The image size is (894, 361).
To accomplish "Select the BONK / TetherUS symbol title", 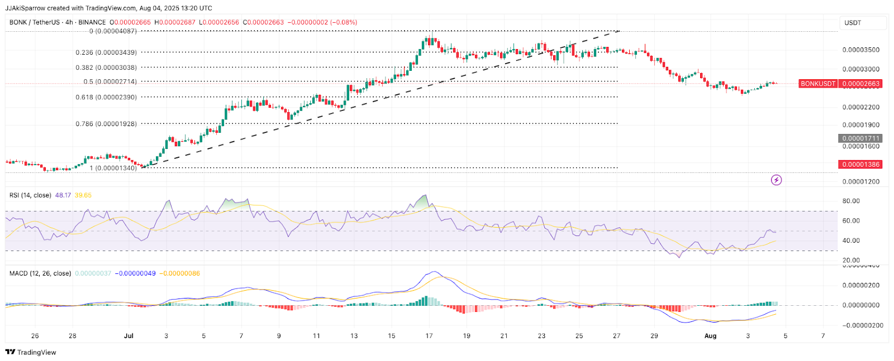I will 34,22.
